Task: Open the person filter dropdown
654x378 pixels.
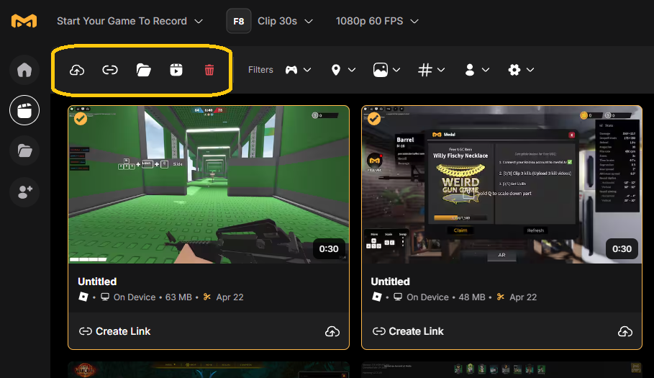Action: [x=477, y=70]
